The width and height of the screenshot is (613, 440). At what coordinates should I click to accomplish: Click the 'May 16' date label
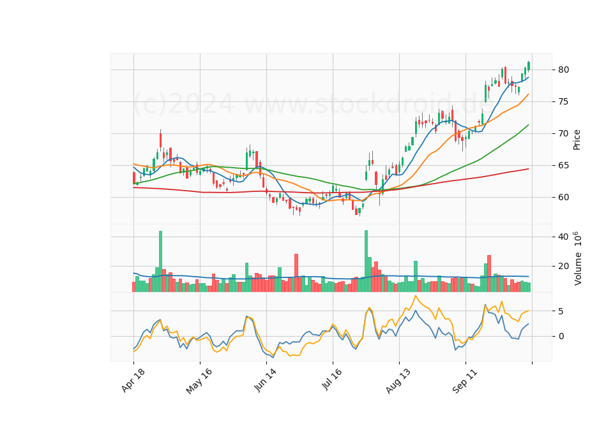[199, 381]
